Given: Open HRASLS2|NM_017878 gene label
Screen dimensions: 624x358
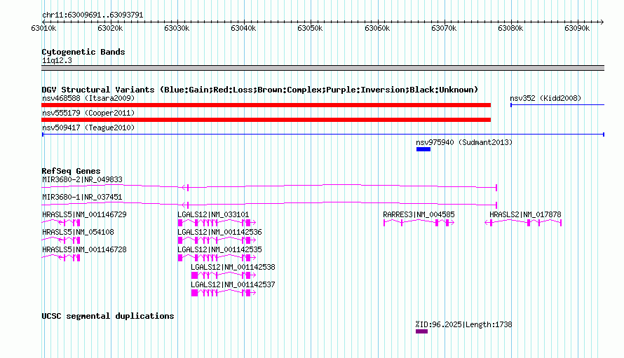Looking at the screenshot, I should coord(525,214).
